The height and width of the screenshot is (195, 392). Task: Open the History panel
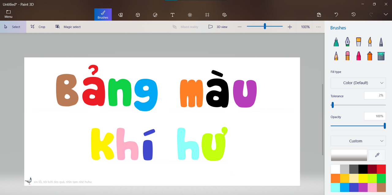point(353,15)
